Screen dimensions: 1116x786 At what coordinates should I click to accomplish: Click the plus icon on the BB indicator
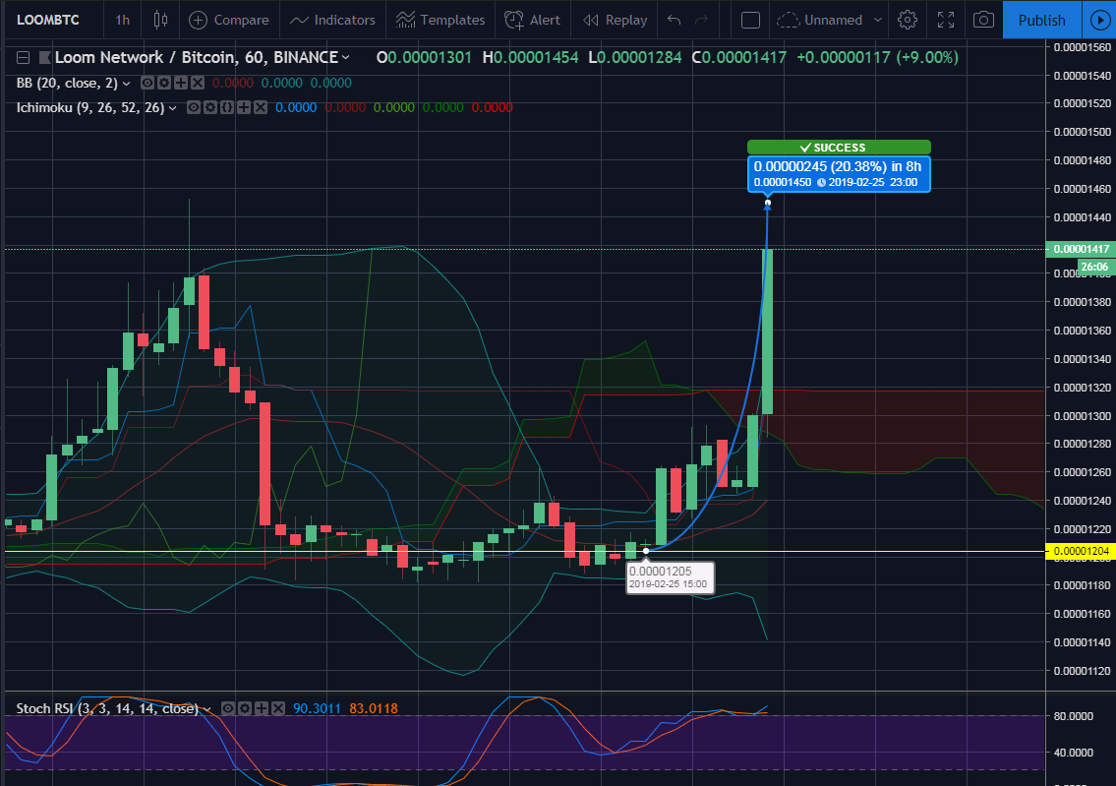(181, 84)
